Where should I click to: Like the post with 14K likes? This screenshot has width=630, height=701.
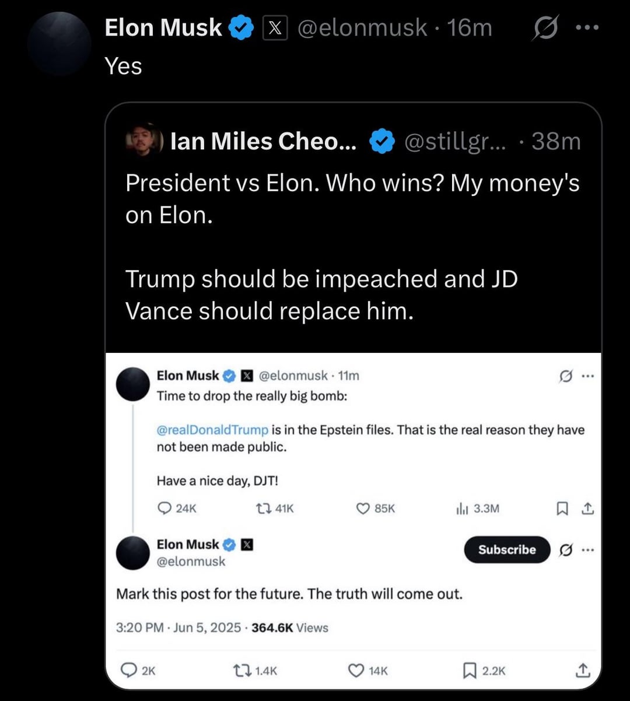point(356,671)
